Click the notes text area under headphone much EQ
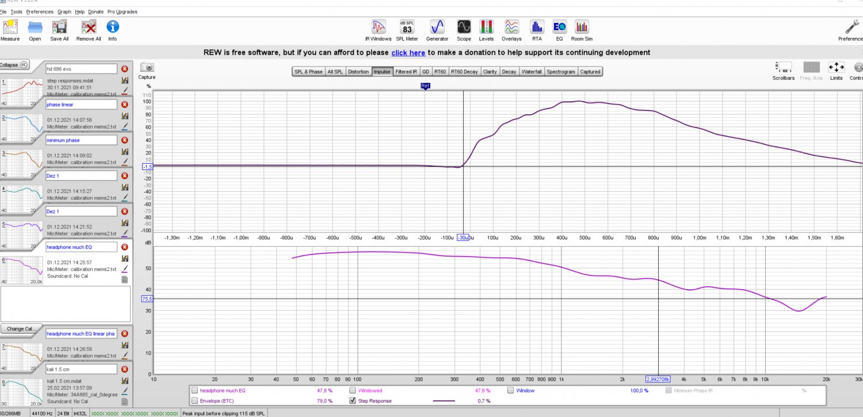Viewport: 863px width, 417px height. tap(66, 303)
